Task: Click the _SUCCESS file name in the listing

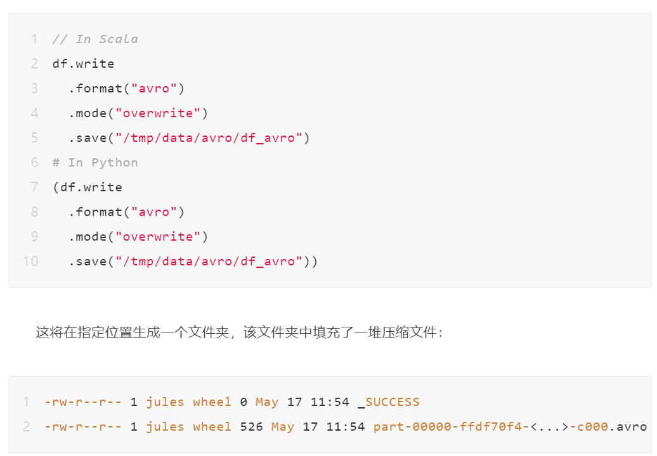Action: pos(388,402)
